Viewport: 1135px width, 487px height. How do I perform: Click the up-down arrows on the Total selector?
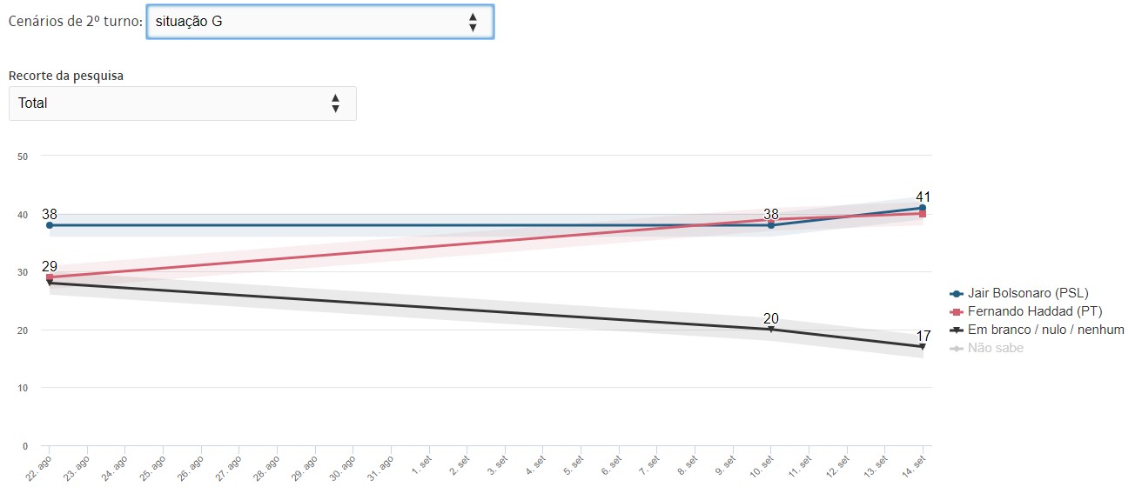point(335,103)
